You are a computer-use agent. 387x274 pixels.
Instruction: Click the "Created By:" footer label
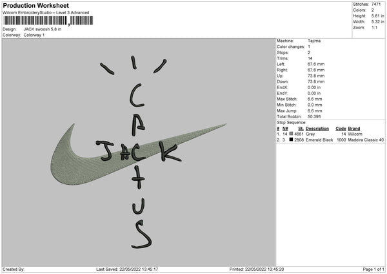[x=14, y=269]
